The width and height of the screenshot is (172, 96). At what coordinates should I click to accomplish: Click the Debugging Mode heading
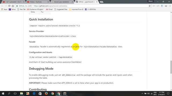click(41, 69)
